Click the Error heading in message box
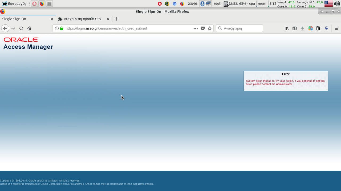 [x=286, y=74]
